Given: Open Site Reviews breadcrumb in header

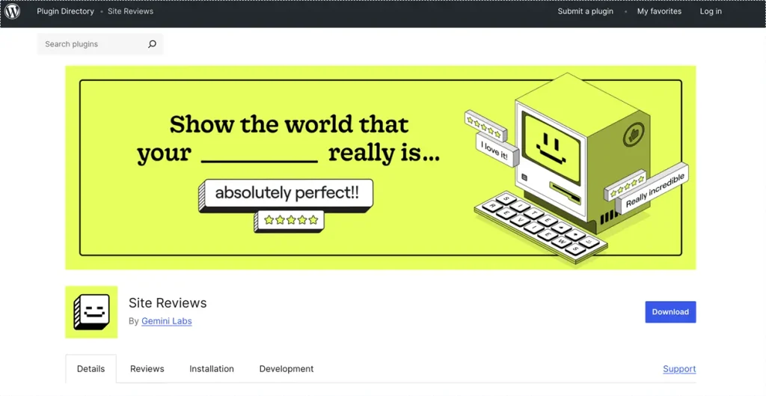Looking at the screenshot, I should (130, 11).
